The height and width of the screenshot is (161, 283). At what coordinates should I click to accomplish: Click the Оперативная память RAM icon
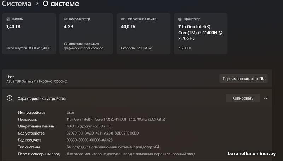click(123, 19)
